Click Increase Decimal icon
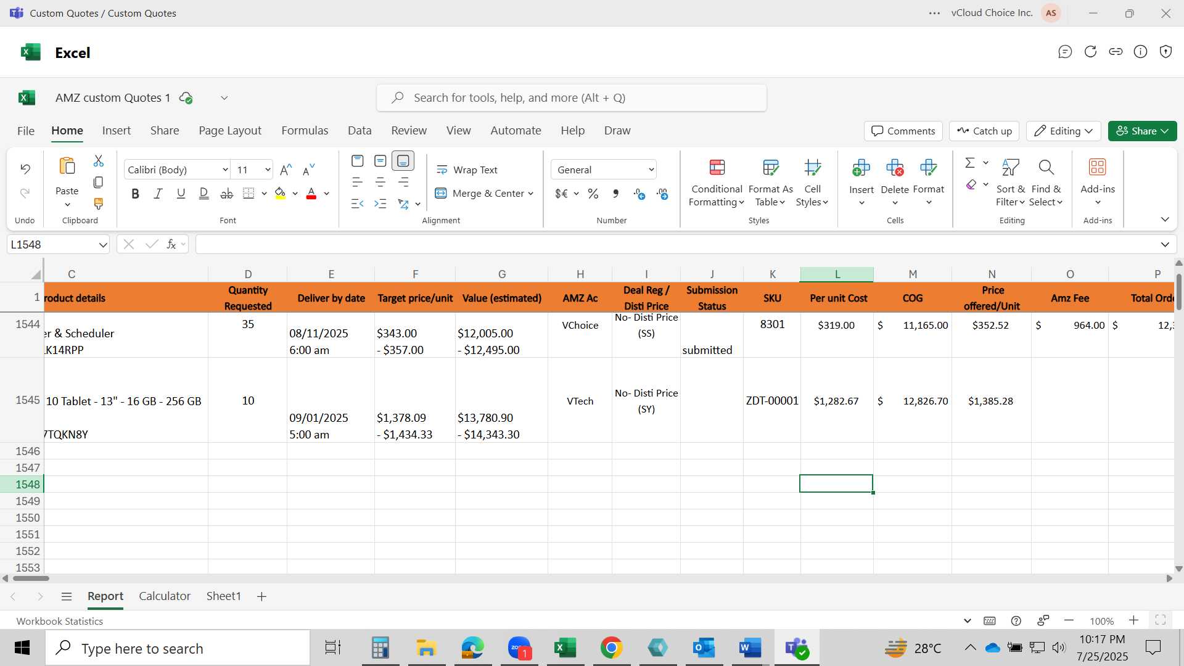The image size is (1184, 666). 639,194
